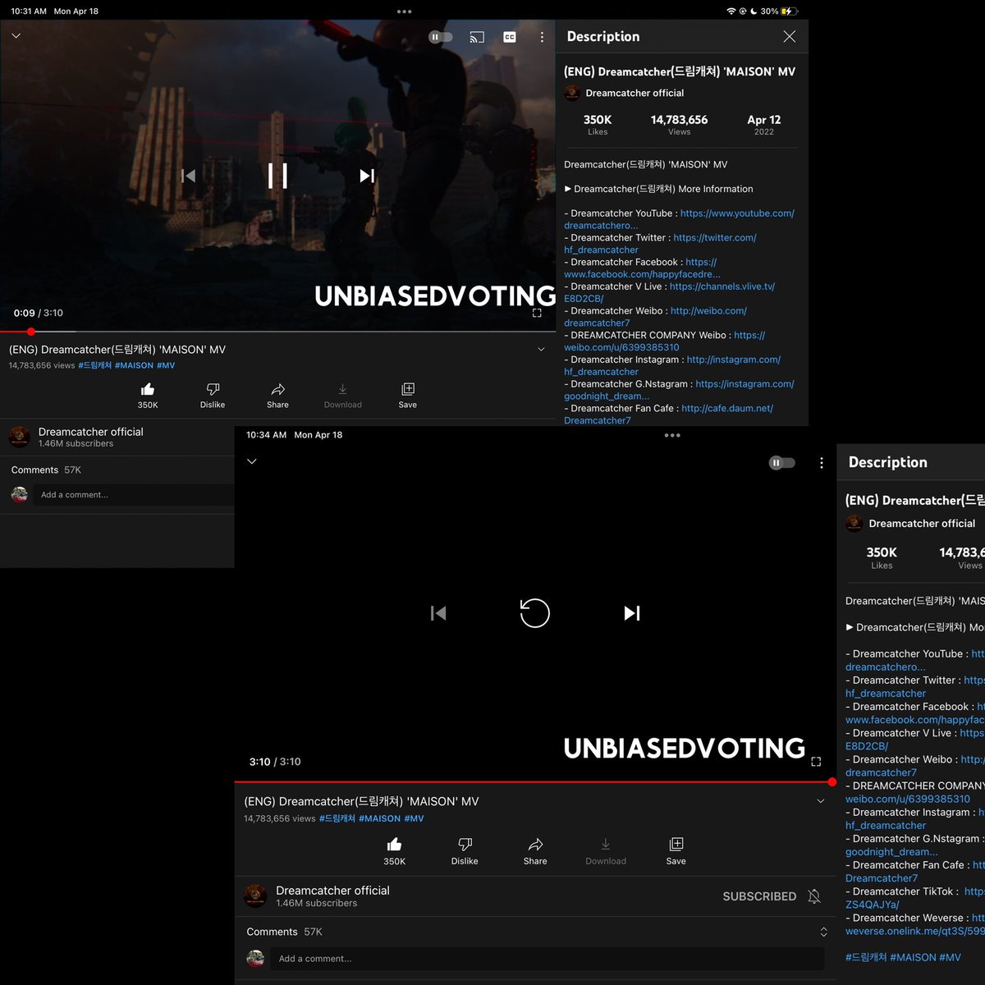Open Cast icon in top video player

477,37
